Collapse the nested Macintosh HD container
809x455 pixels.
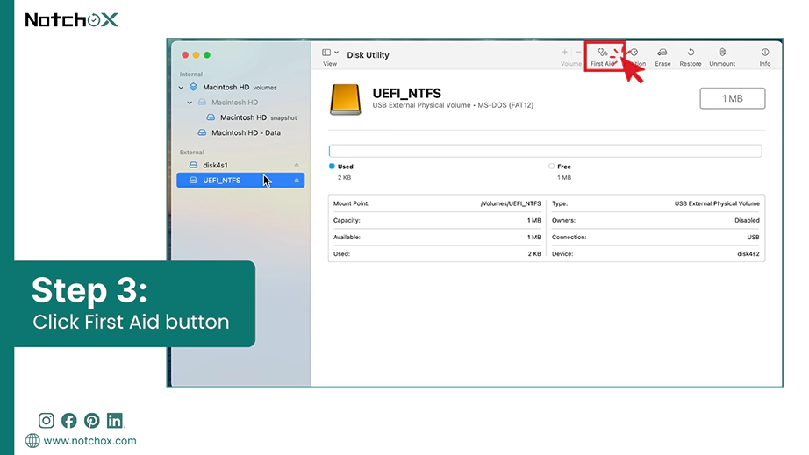[x=190, y=103]
